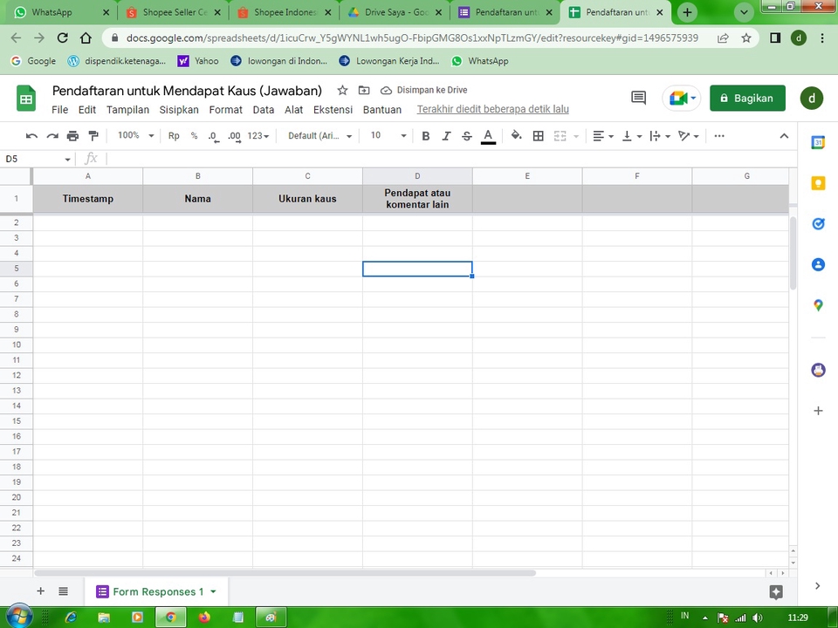Format selection as currency with Rp icon

pos(173,135)
